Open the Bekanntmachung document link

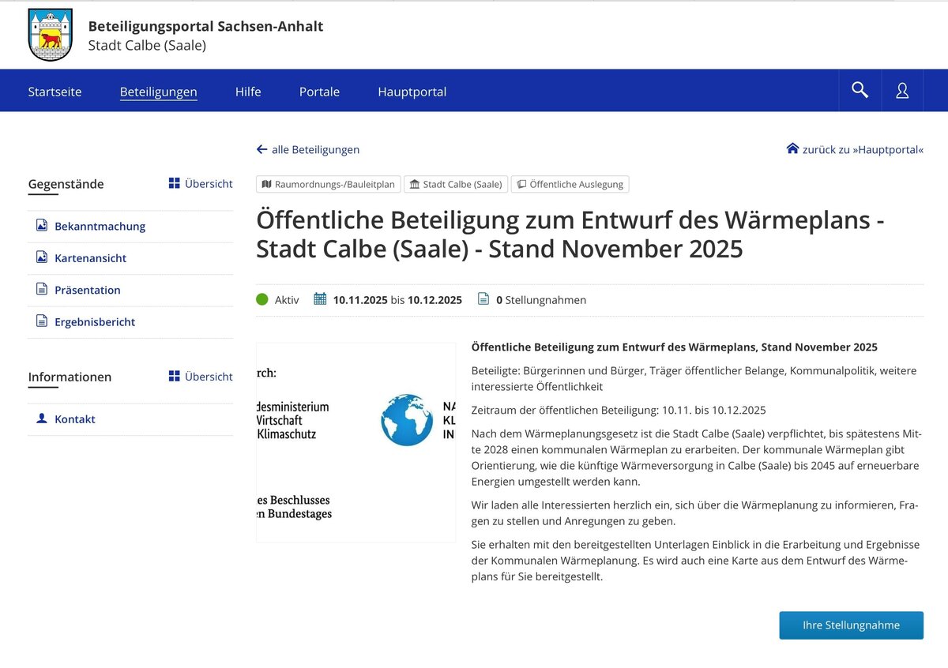click(100, 226)
